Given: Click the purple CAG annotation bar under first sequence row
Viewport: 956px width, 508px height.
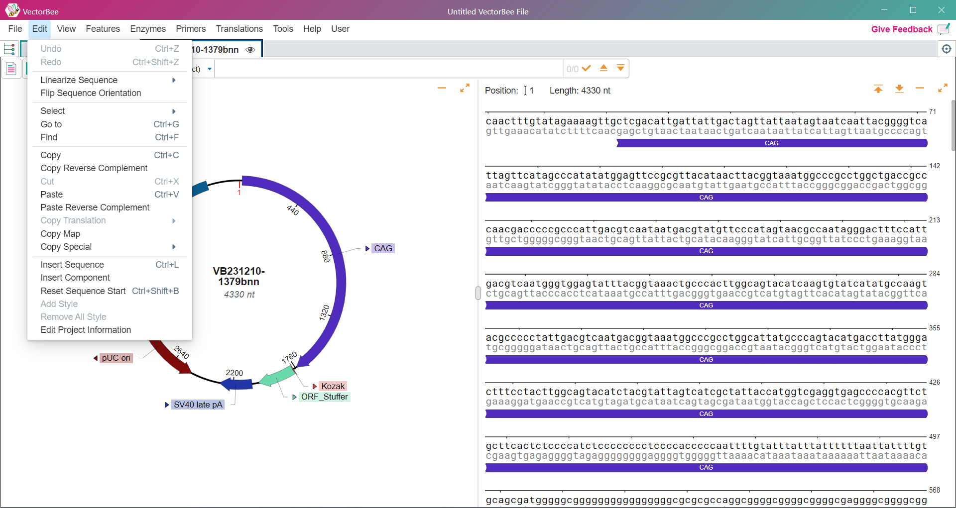Looking at the screenshot, I should pos(771,143).
